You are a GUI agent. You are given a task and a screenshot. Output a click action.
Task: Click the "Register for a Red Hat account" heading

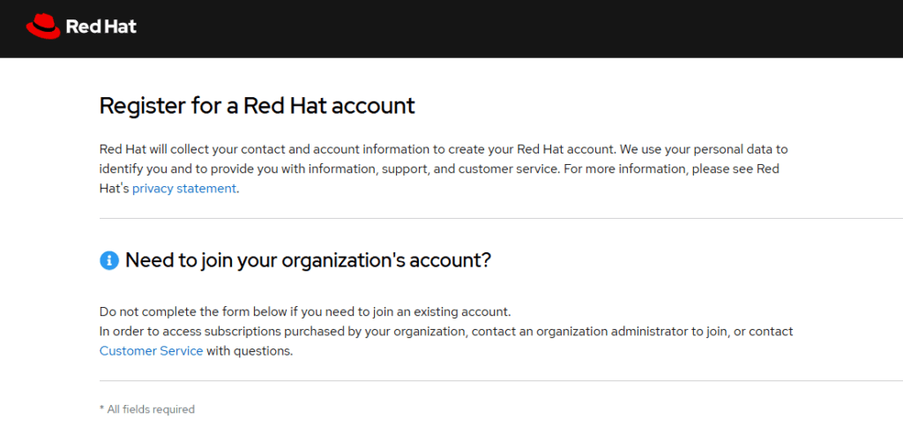point(257,106)
